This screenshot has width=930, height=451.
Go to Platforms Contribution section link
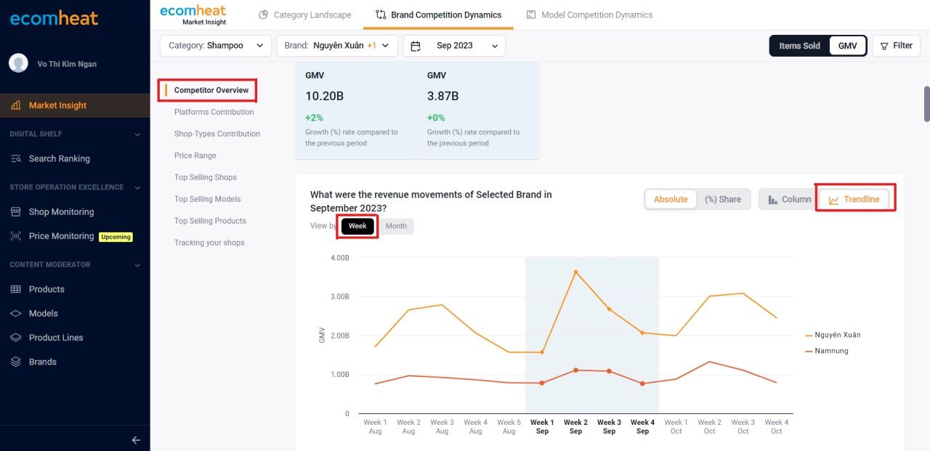tap(214, 112)
